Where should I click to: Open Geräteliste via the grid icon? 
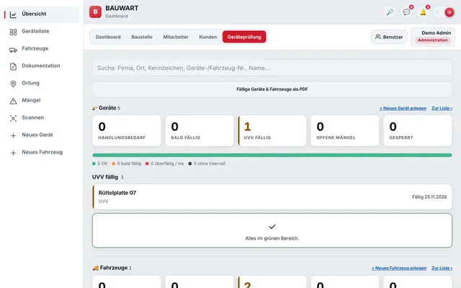point(13,32)
